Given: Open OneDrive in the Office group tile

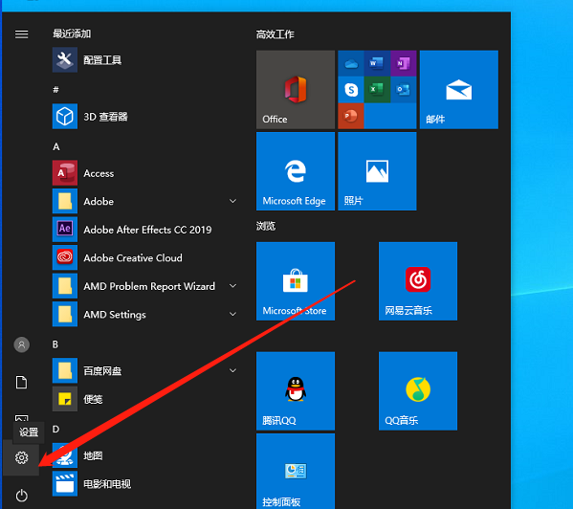Looking at the screenshot, I should tap(351, 63).
